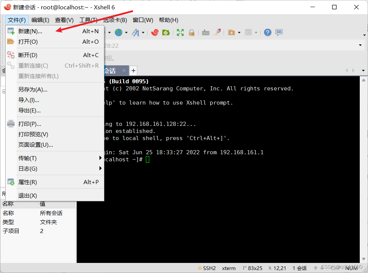This screenshot has height=273, width=368.
Task: Select 属性(R) menu entry
Action: [55, 182]
